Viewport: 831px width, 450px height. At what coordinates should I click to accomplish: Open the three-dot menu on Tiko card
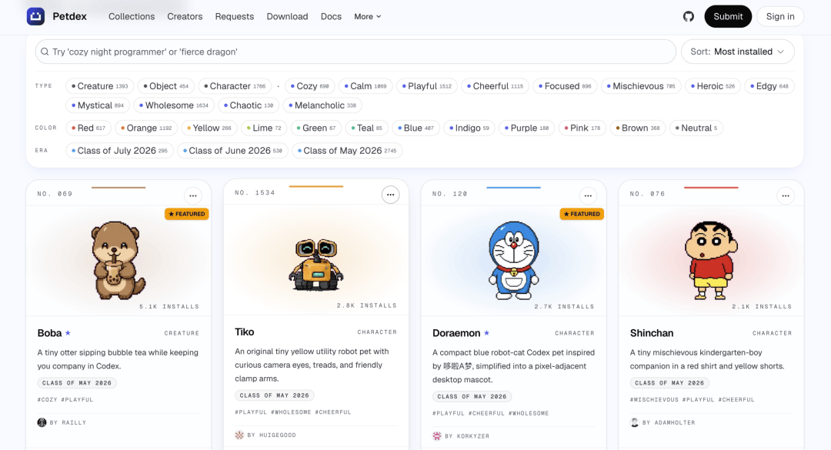coord(391,195)
